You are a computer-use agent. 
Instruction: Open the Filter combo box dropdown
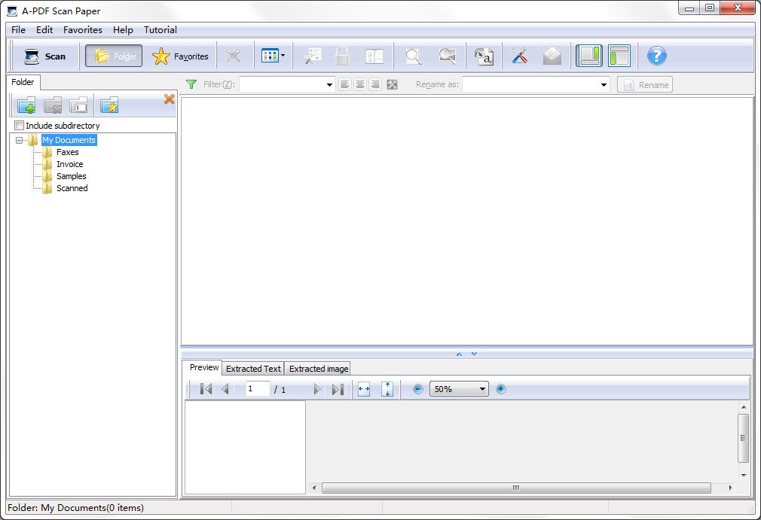pos(329,85)
